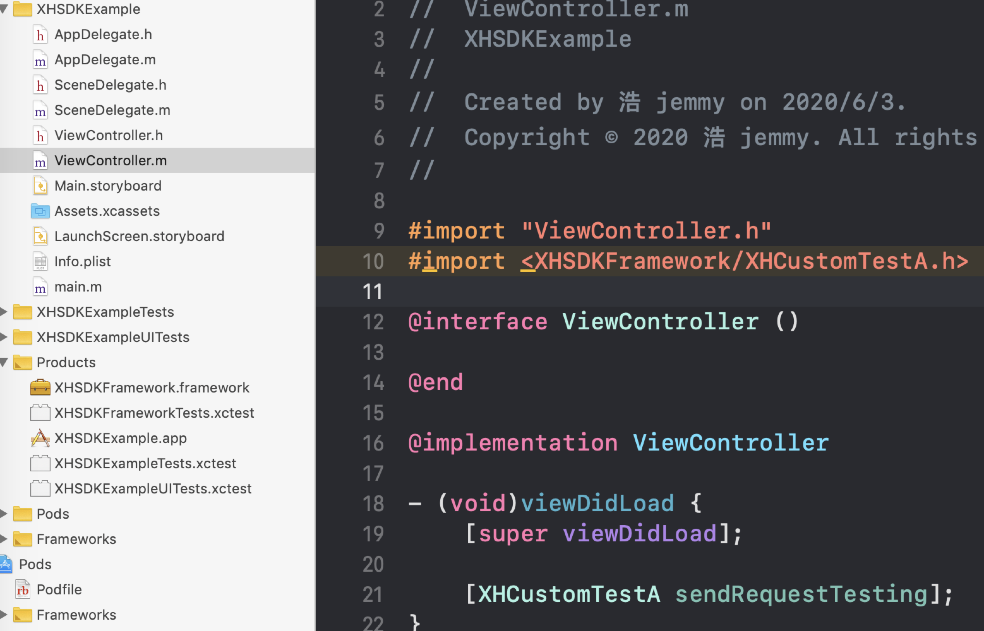Collapse the Products folder
The width and height of the screenshot is (984, 631).
5,362
